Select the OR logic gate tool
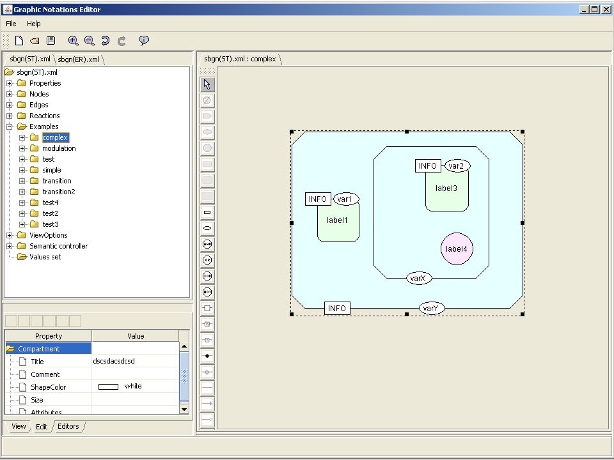 pyautogui.click(x=207, y=260)
